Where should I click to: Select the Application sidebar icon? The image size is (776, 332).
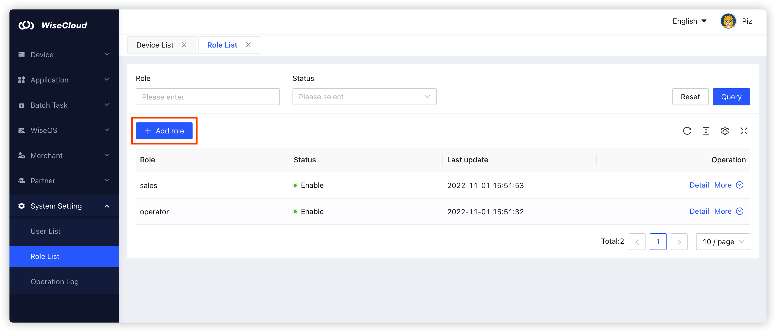[x=21, y=80]
